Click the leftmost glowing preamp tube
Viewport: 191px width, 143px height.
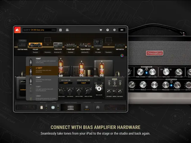point(61,67)
